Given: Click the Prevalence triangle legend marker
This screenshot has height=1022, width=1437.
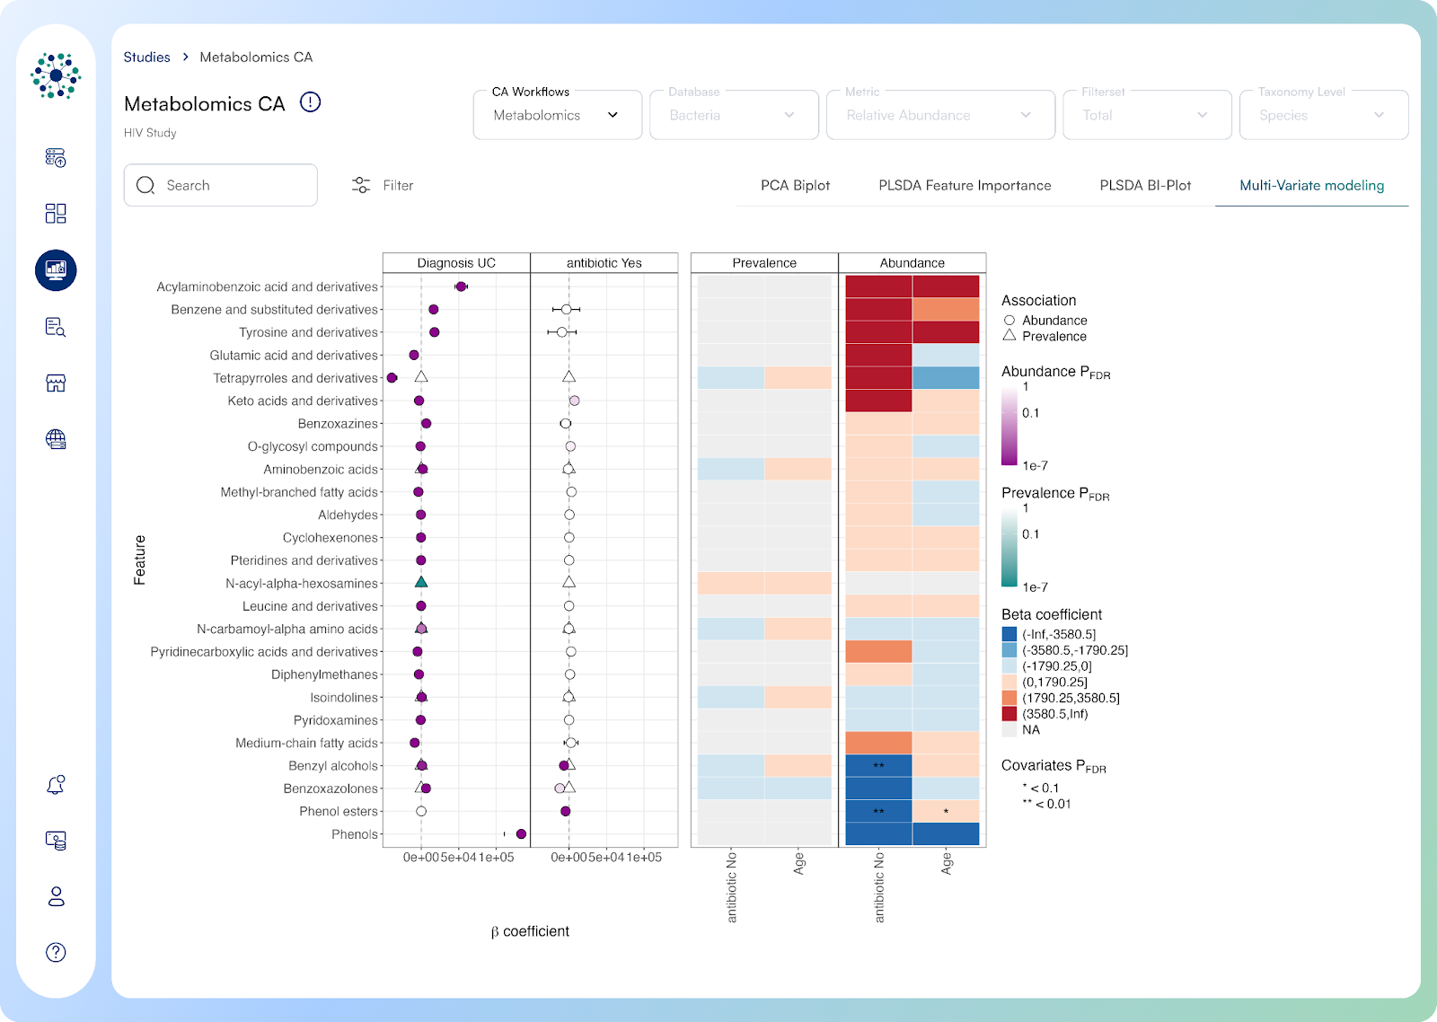Looking at the screenshot, I should point(1009,335).
